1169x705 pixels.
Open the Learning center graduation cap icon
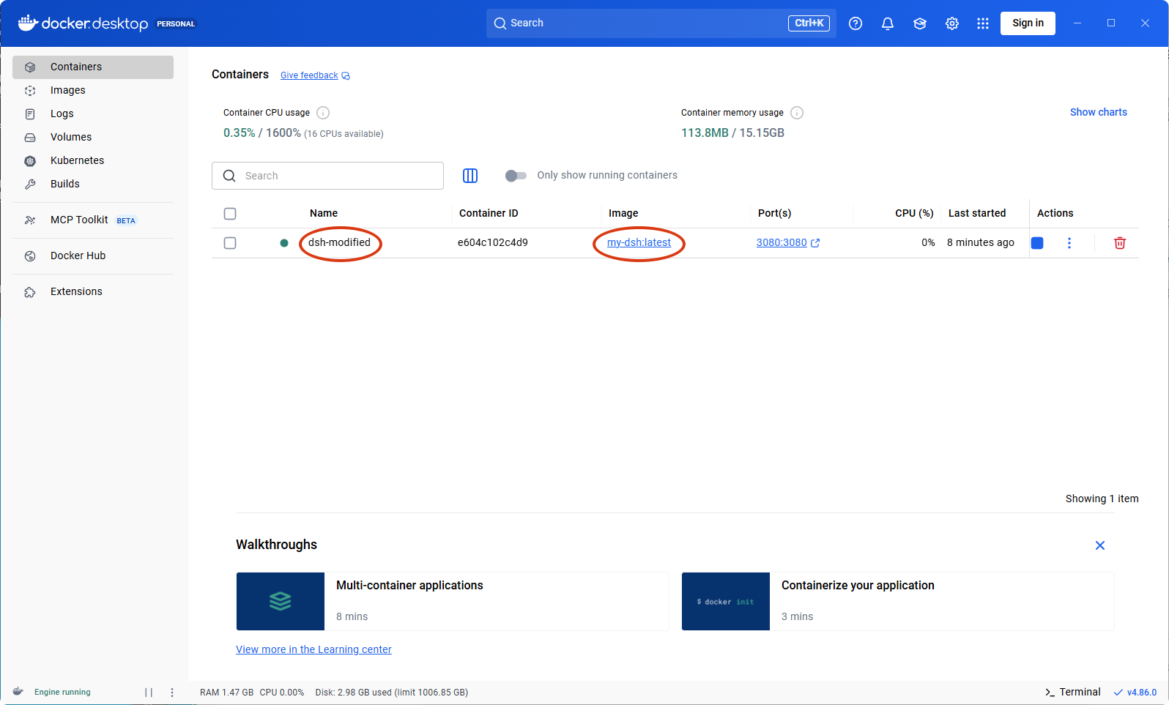(x=920, y=23)
